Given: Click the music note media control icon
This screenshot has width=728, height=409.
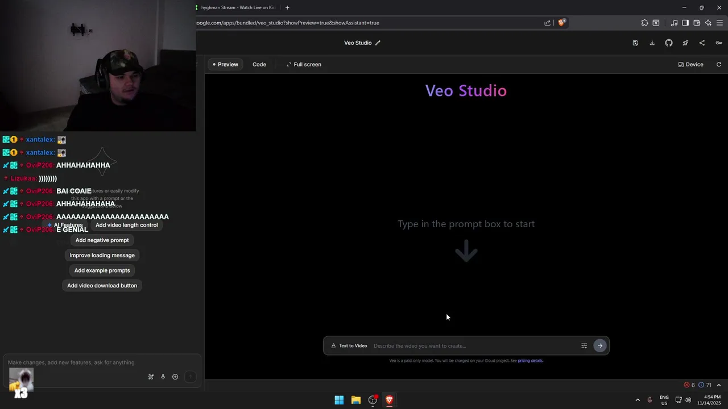Looking at the screenshot, I should click(x=674, y=23).
